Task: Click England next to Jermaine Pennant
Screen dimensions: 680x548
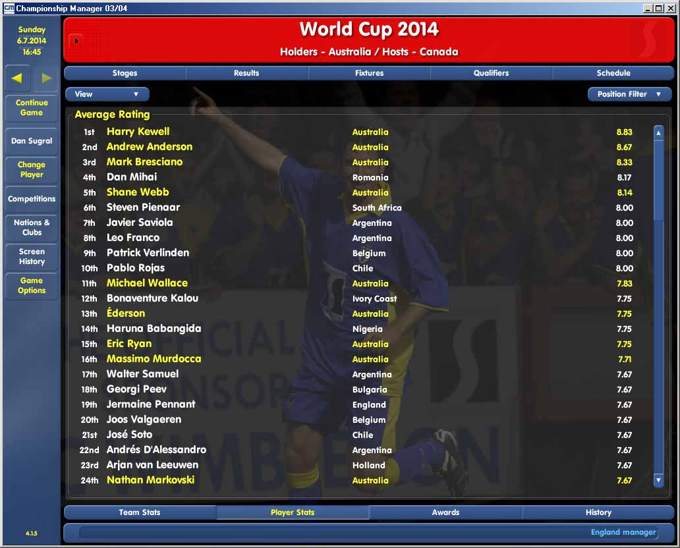Action: coord(369,404)
